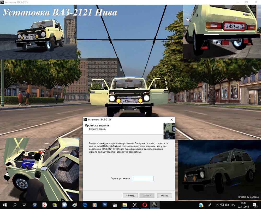The image size is (261, 209).
Task: Open the Windows Start menu
Action: pos(5,205)
